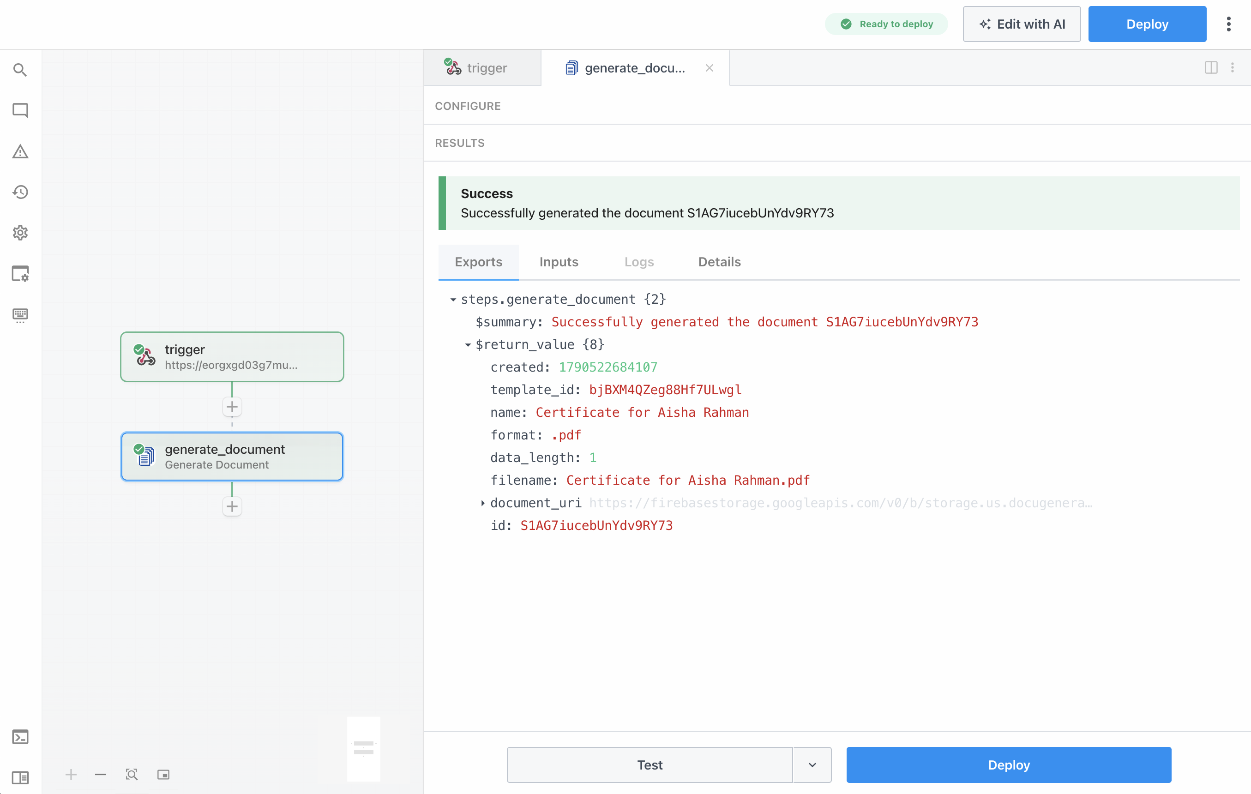The image size is (1251, 794).
Task: Open the top-right more options menu
Action: click(1229, 24)
